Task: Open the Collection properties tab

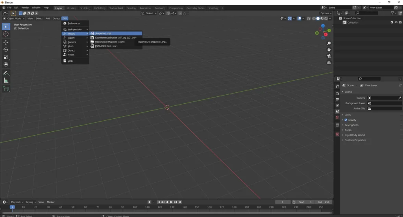Action: tap(337, 125)
